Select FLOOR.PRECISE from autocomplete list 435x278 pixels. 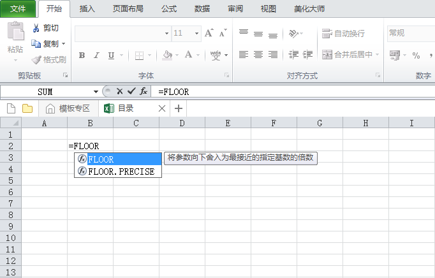tap(121, 171)
